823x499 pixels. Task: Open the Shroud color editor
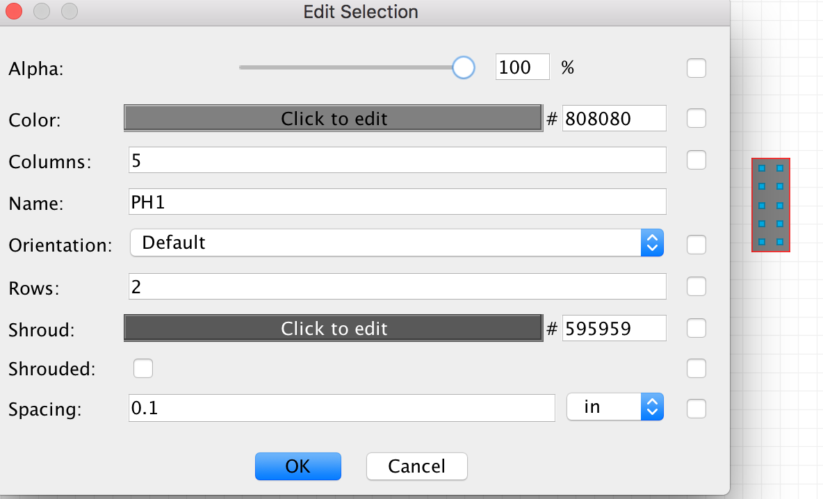click(x=332, y=328)
